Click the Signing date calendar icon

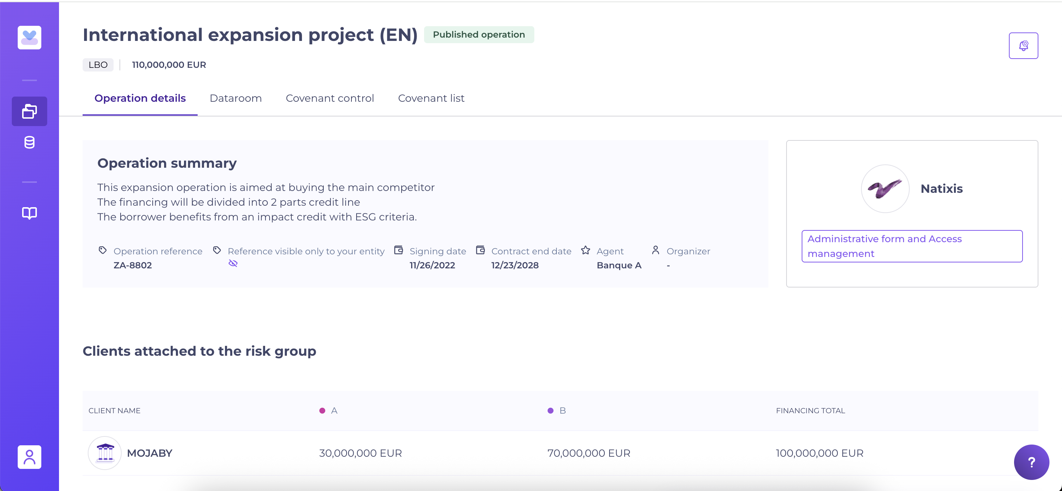click(399, 250)
